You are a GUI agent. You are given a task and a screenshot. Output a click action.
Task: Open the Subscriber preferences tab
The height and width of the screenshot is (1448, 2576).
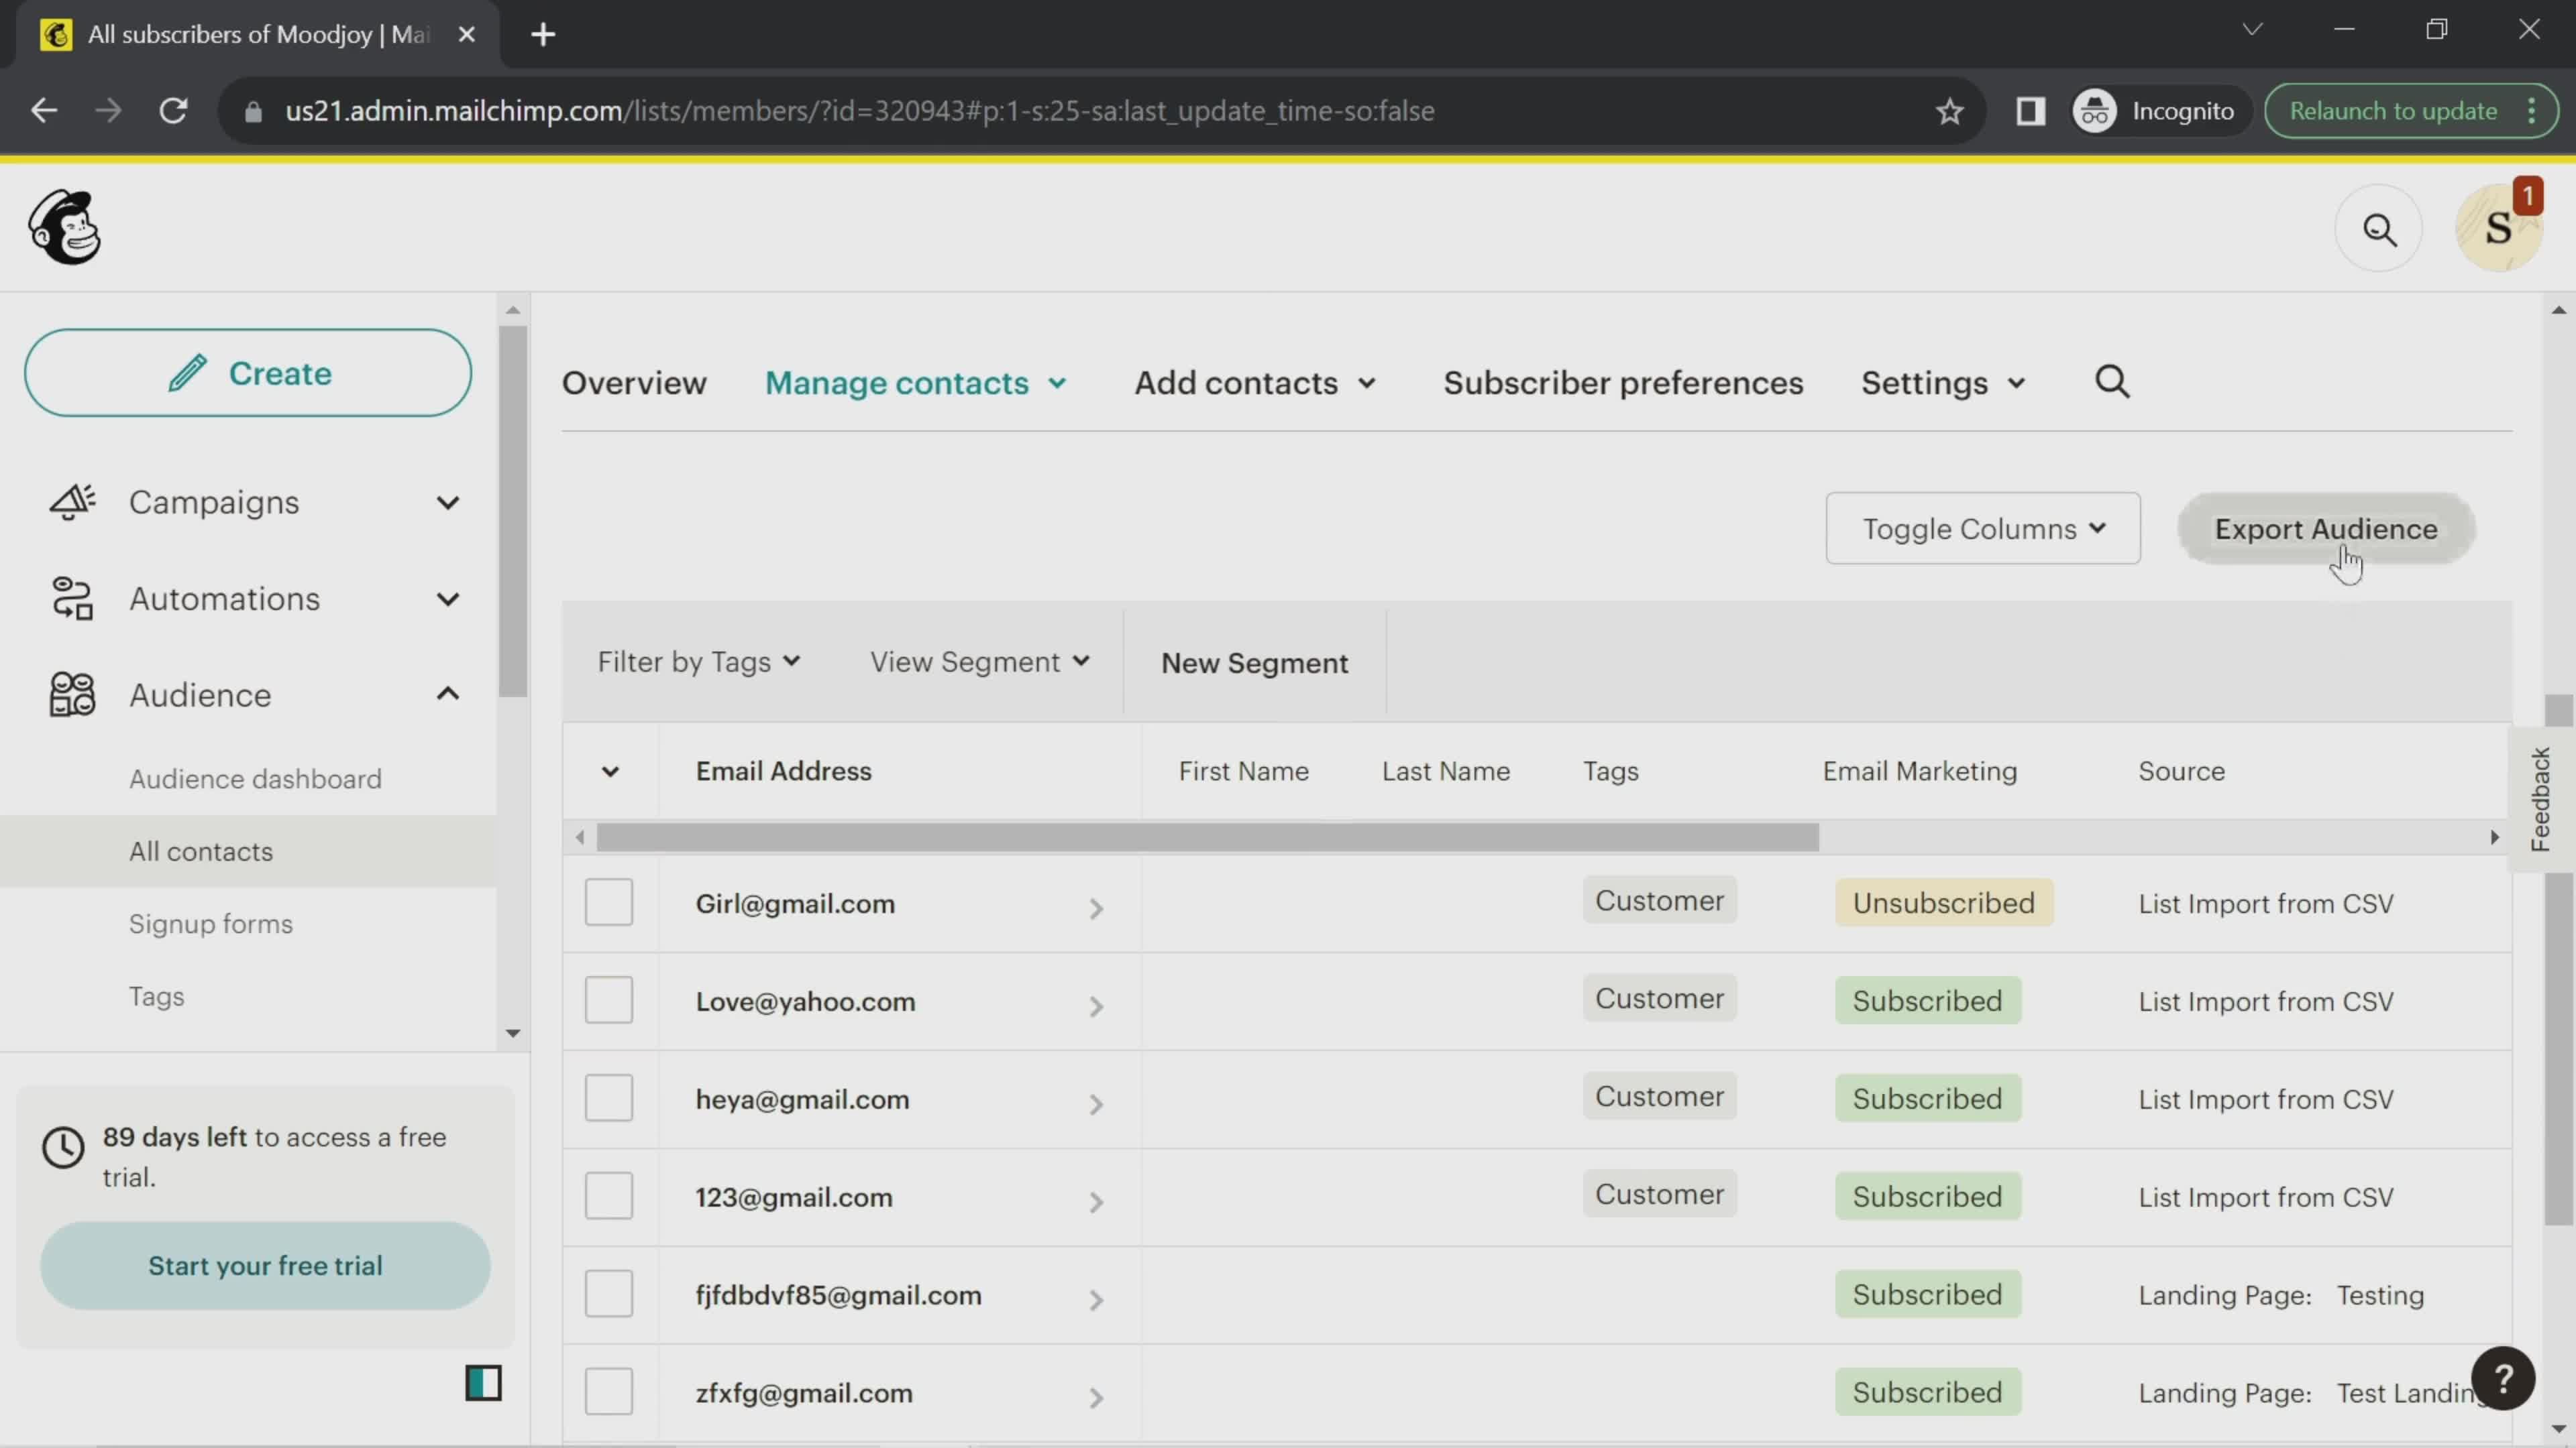(x=1622, y=382)
